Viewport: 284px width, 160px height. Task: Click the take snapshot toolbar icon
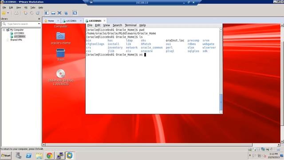pyautogui.click(x=26, y=13)
